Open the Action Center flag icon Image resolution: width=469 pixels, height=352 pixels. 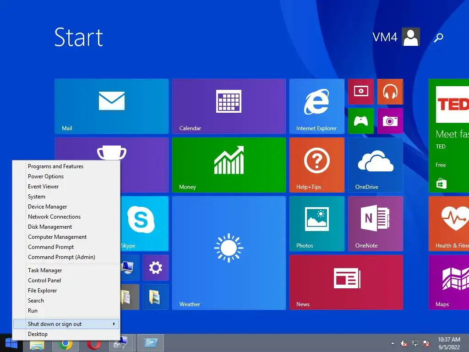tap(426, 343)
